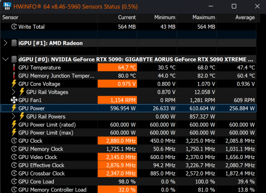Click the thermometer icon for GPU Temperature
This screenshot has height=193, width=266.
pos(14,68)
